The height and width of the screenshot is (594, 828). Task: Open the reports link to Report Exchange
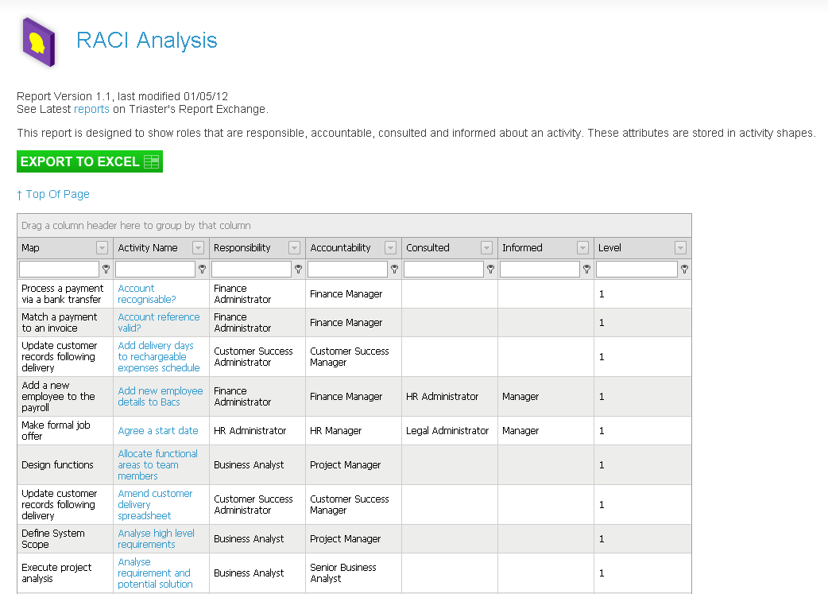(x=91, y=109)
